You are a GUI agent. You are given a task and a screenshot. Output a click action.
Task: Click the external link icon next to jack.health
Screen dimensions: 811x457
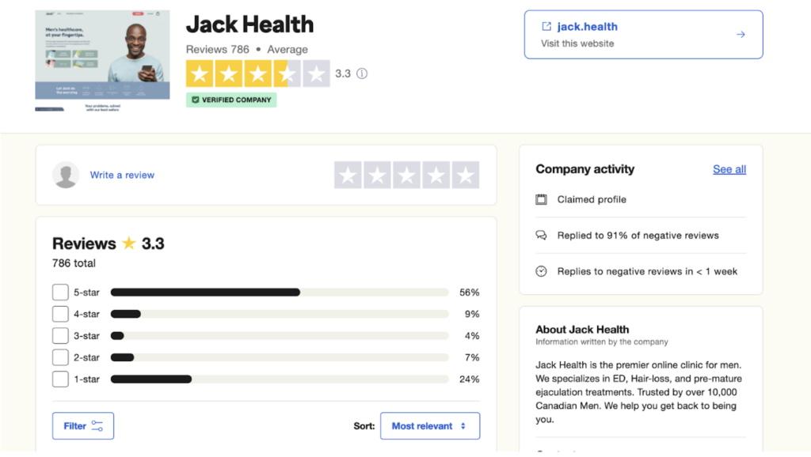[x=546, y=27]
